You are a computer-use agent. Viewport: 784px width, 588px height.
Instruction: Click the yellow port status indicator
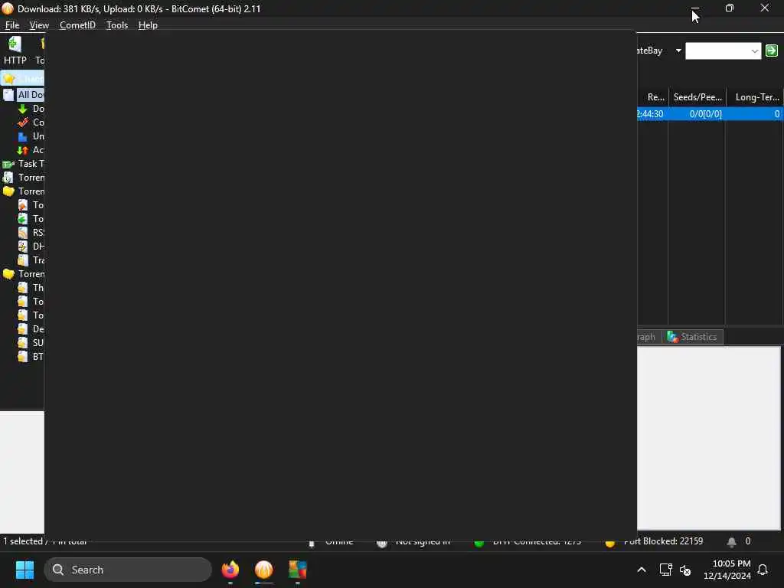609,543
